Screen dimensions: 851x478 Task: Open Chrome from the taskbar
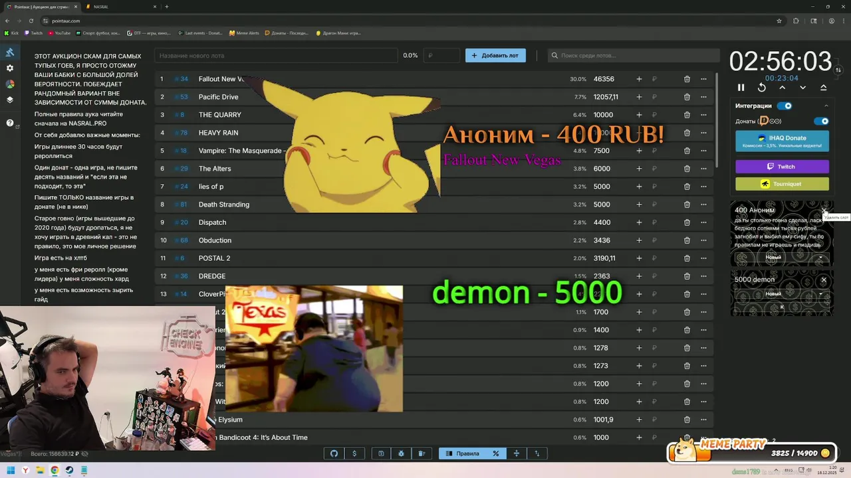click(x=55, y=471)
